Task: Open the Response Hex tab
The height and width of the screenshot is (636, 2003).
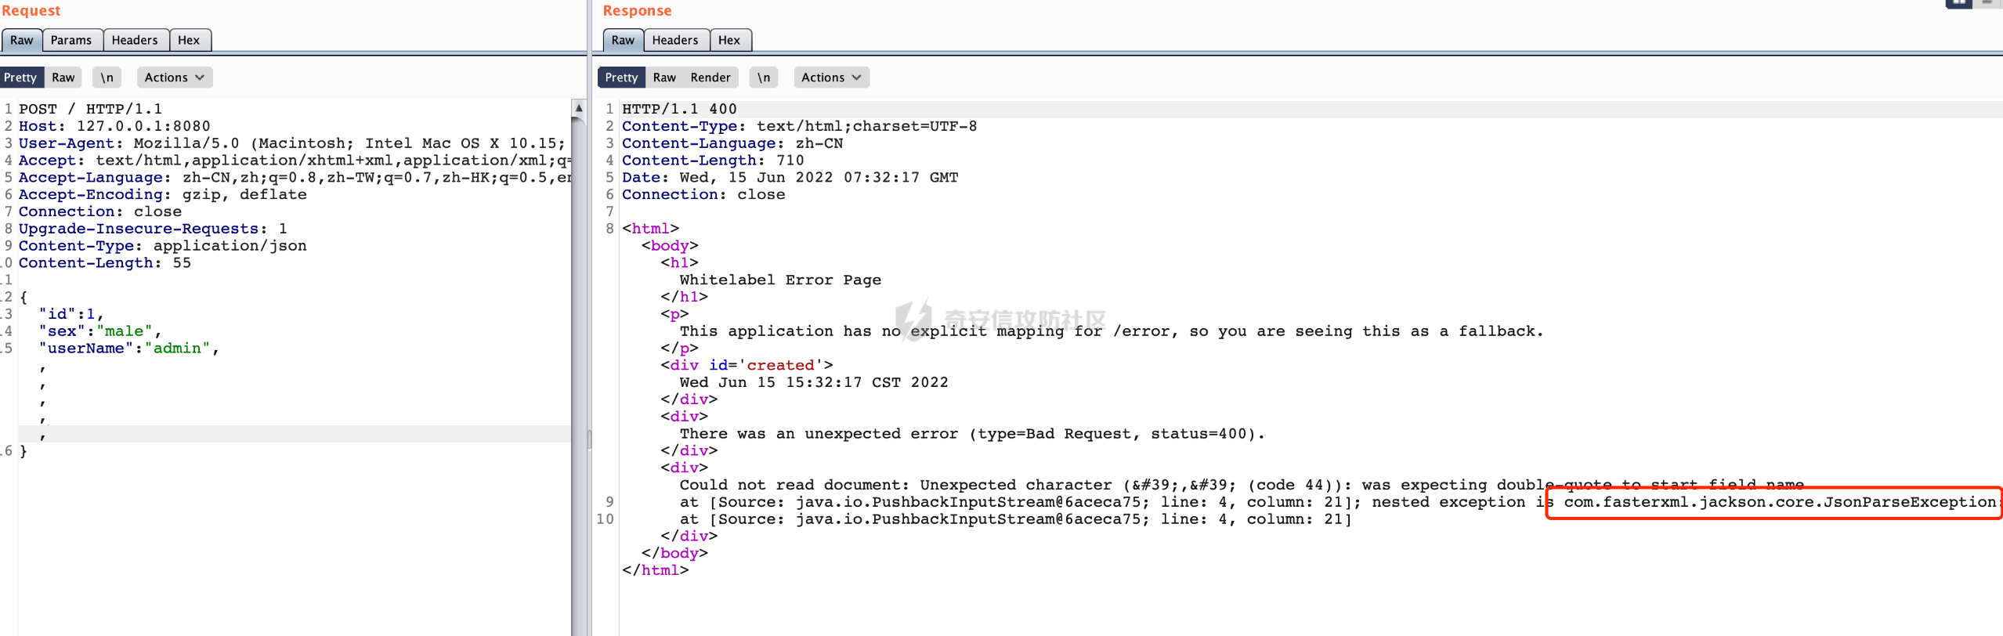Action: [x=729, y=40]
